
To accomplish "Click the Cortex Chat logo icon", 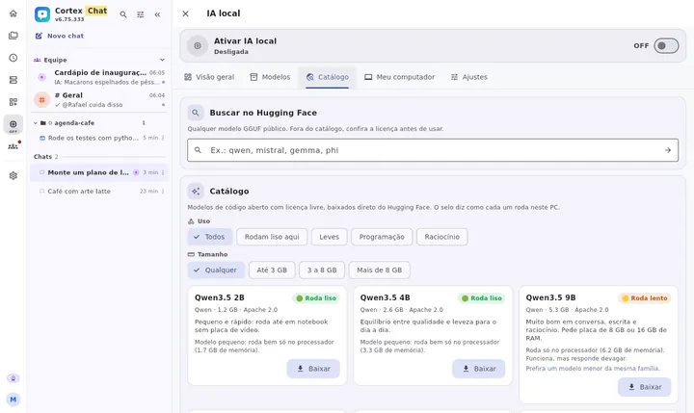I will (x=42, y=14).
